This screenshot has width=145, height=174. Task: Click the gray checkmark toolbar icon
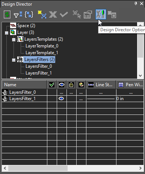(64, 15)
